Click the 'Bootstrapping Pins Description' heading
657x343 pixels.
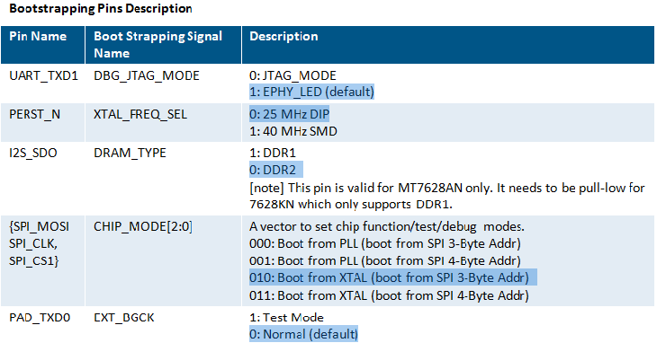point(101,8)
